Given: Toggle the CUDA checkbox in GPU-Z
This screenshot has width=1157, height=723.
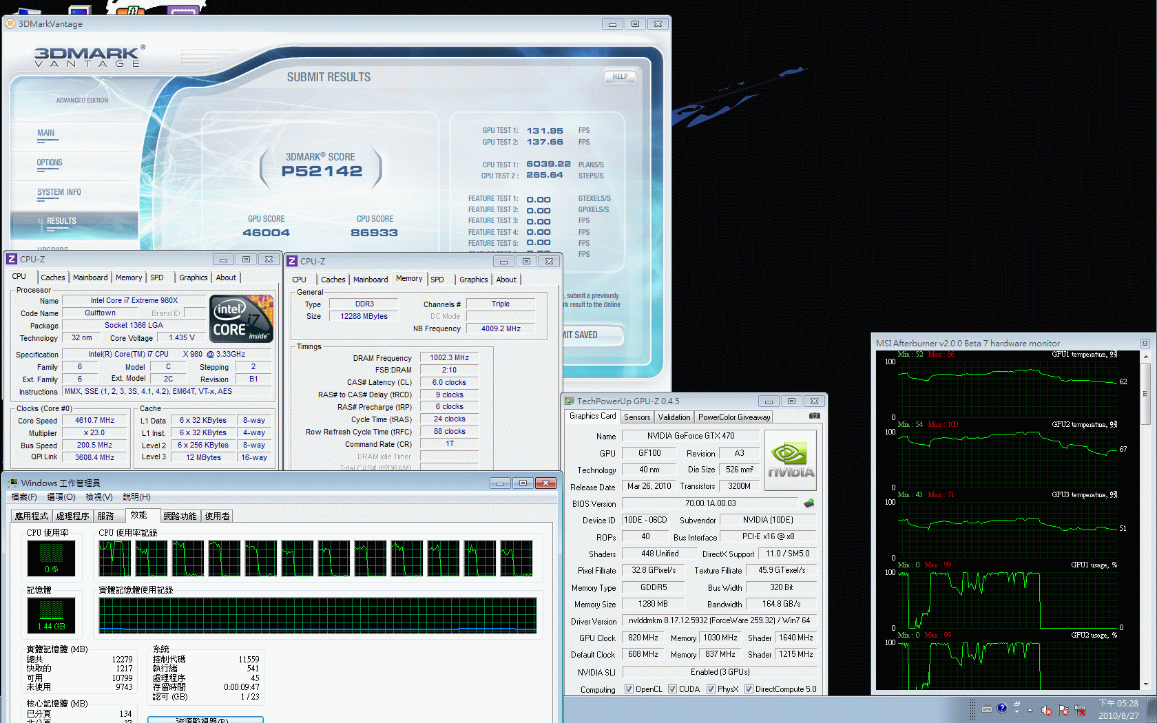Looking at the screenshot, I should [x=672, y=689].
